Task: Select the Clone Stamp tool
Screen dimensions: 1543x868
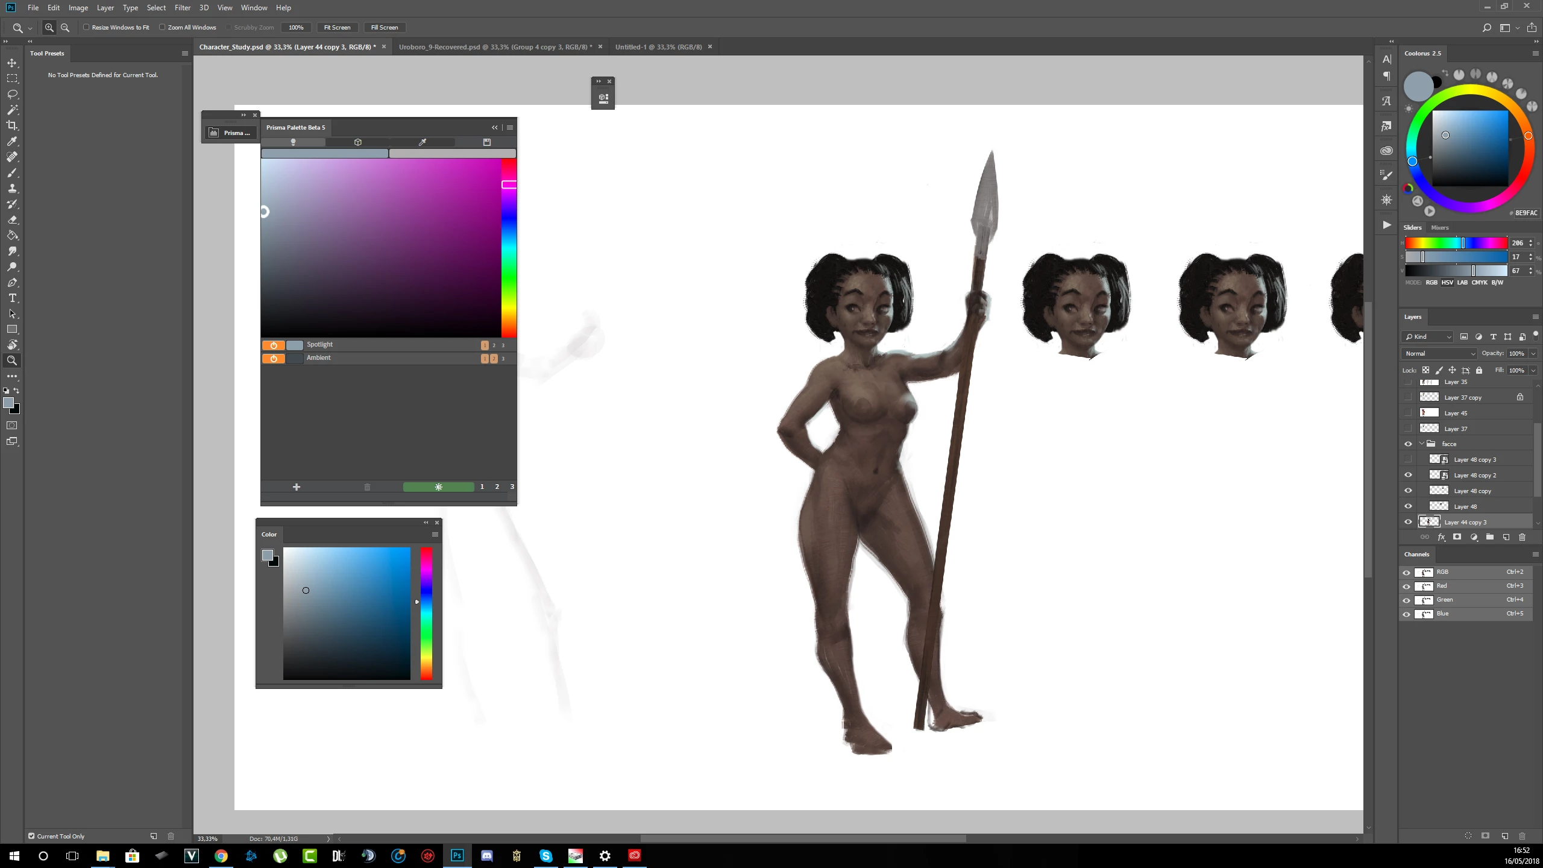Action: click(x=12, y=189)
